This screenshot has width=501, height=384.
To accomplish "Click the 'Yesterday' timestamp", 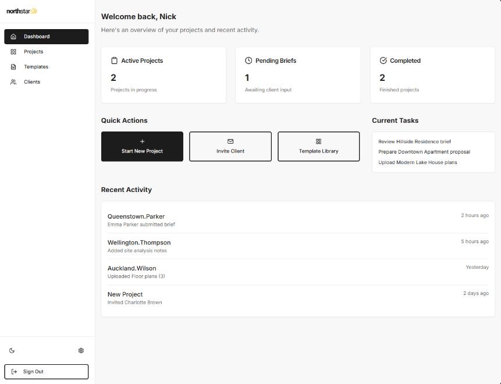I will coord(477,267).
